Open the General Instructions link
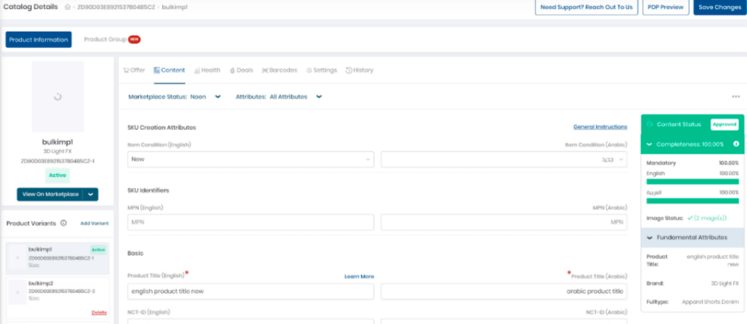 pyautogui.click(x=599, y=127)
